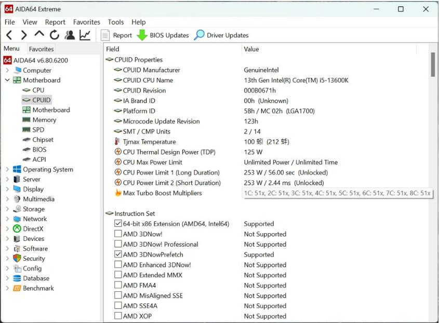The height and width of the screenshot is (323, 439).
Task: Collapse the Motherboard tree node
Action: pyautogui.click(x=7, y=80)
